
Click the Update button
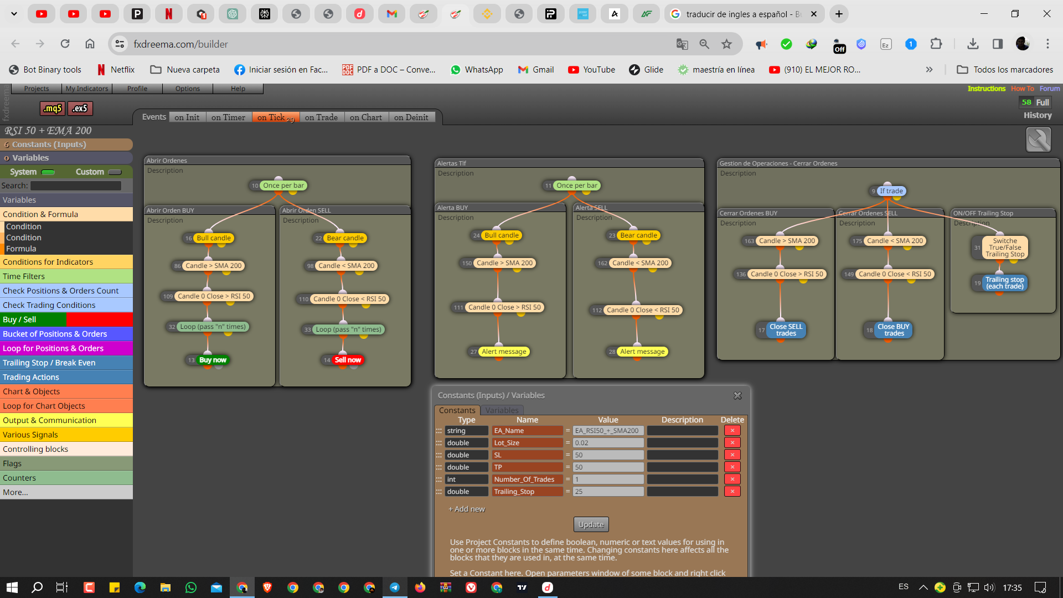click(591, 524)
